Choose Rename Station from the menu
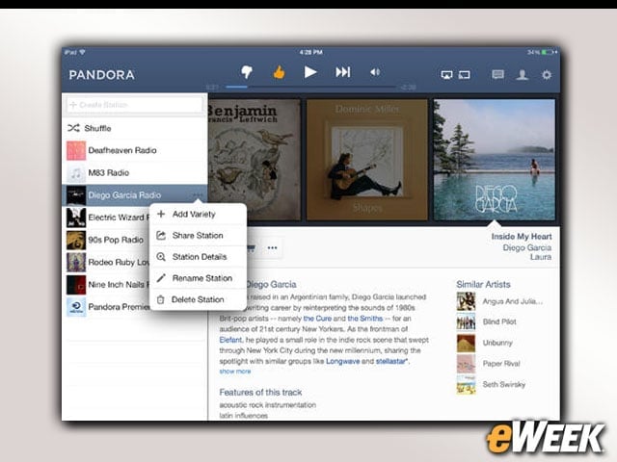617x462 pixels. [199, 278]
